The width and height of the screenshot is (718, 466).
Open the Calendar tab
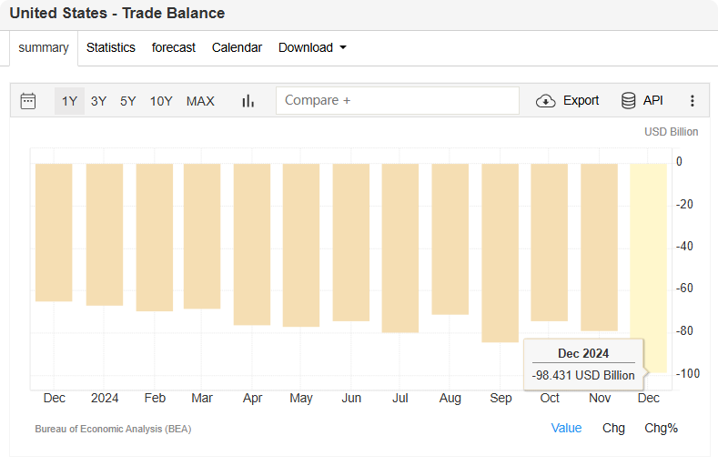click(x=237, y=47)
